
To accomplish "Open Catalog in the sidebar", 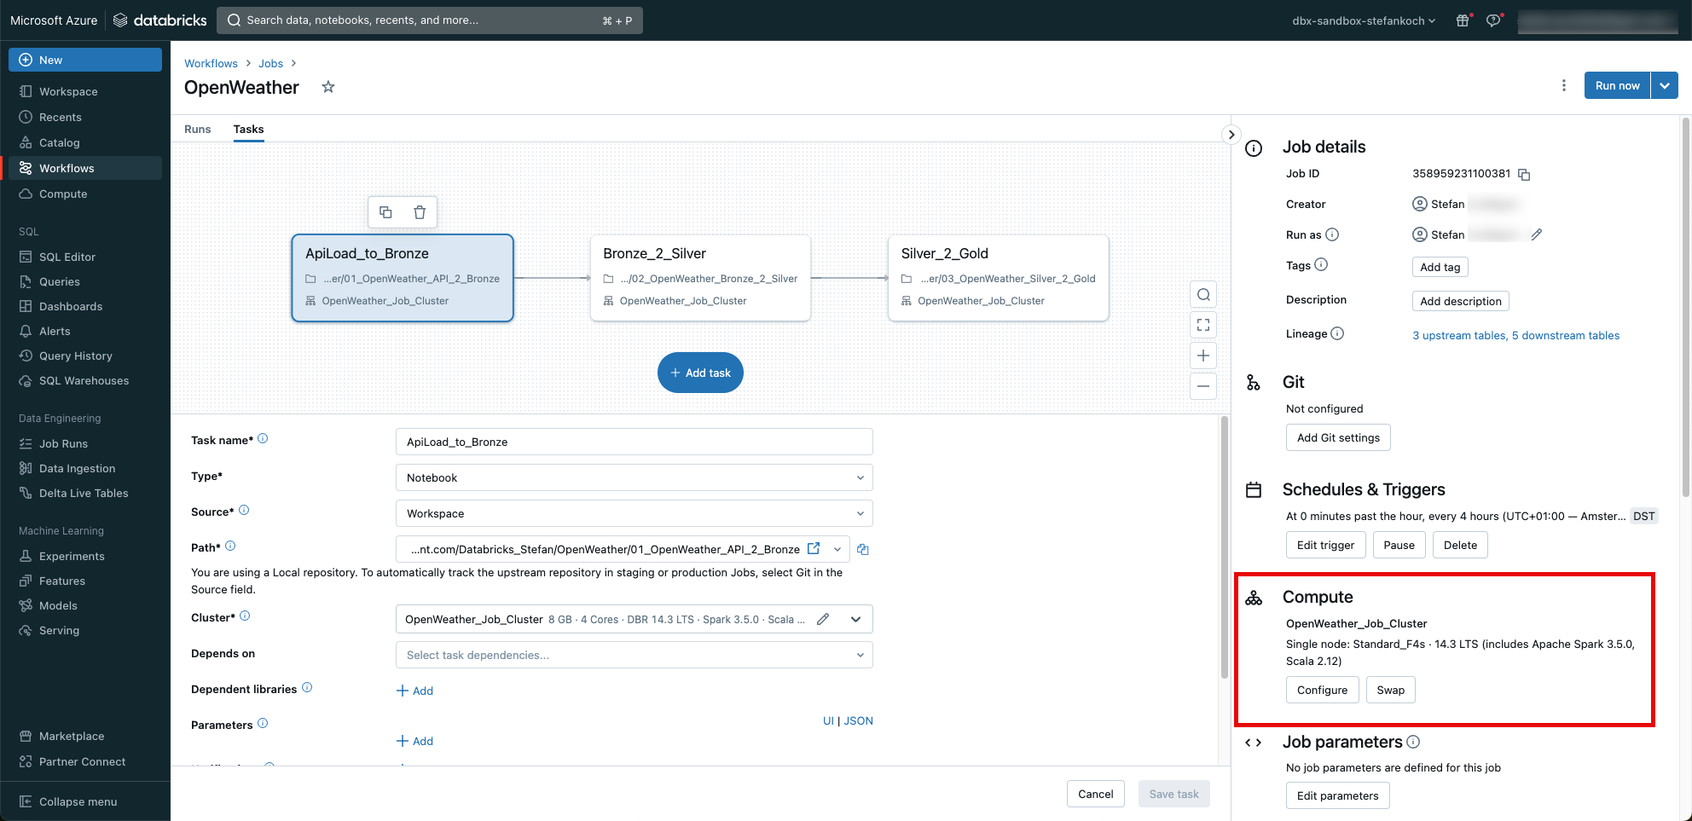I will tap(59, 142).
